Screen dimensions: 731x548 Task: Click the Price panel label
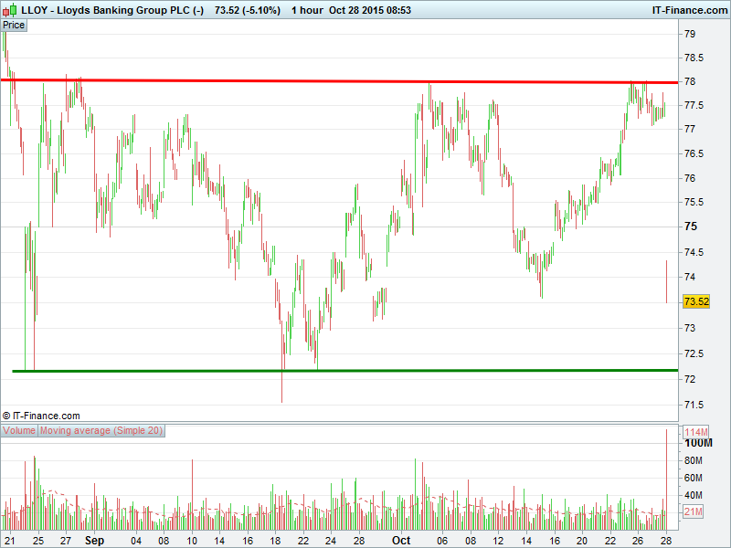click(x=14, y=26)
